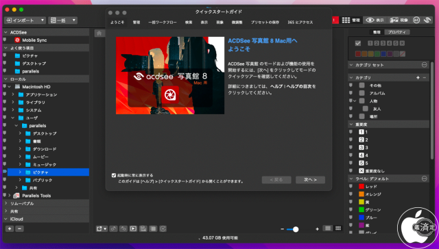Click the plus icon to add category
Screen dimensions: 439x249
point(418,77)
